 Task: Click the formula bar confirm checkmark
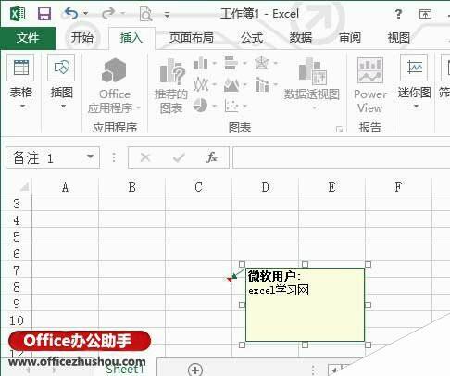click(x=179, y=157)
